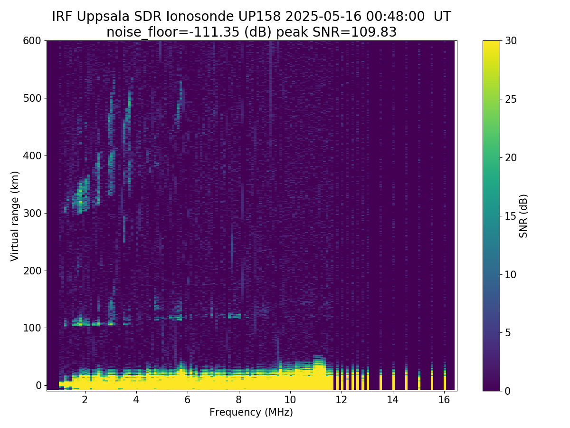Click colorbar tick label 20
Screen dimensions: 570x428
tap(510, 158)
